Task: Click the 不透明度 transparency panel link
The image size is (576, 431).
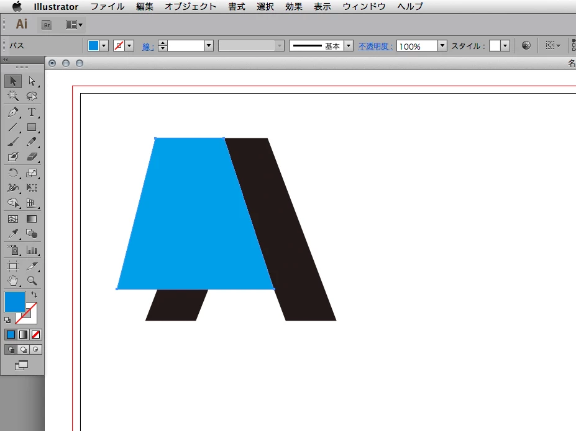Action: 375,46
